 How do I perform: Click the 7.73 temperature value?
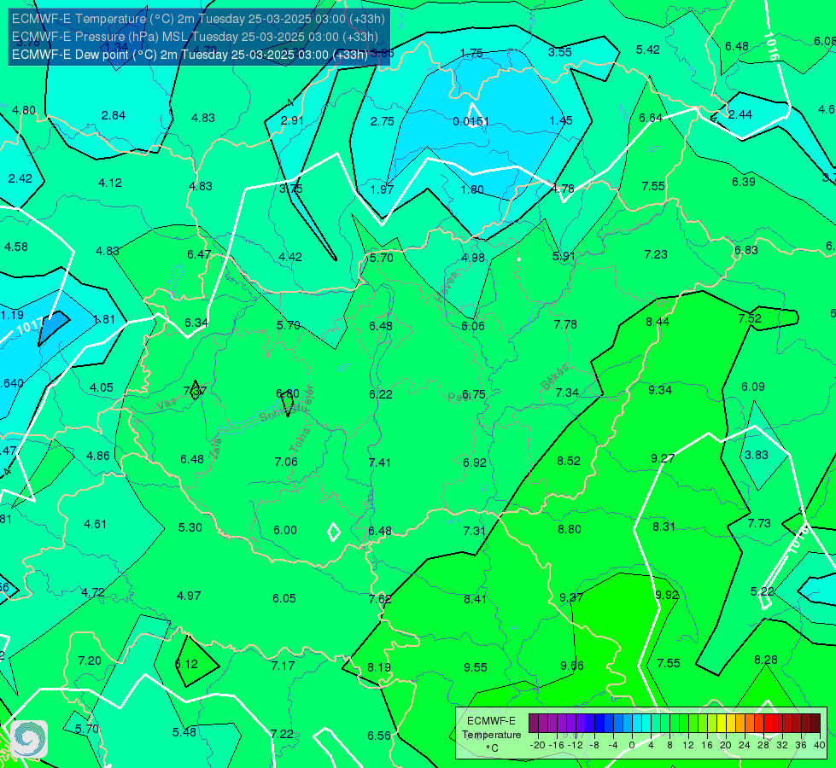759,523
